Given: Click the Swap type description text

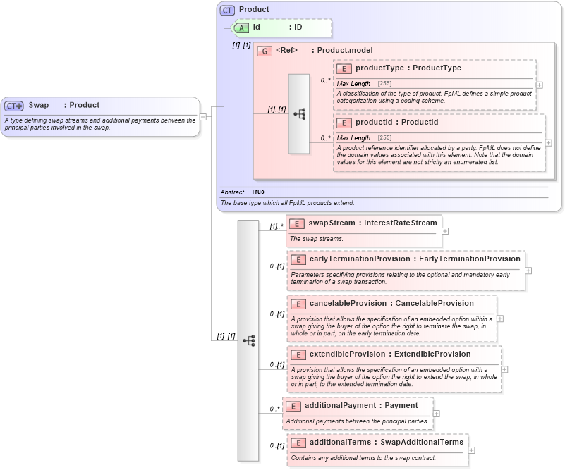Looking at the screenshot, I should 100,124.
